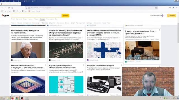Open options for импульсные блоки питания ad

(83, 65)
